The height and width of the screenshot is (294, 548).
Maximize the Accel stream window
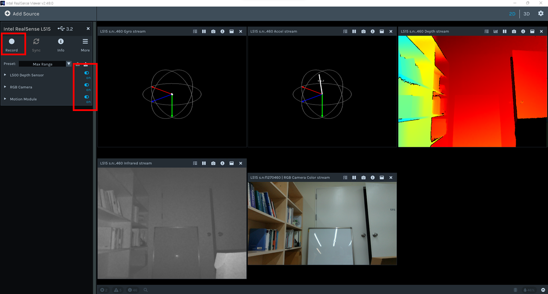click(x=382, y=31)
